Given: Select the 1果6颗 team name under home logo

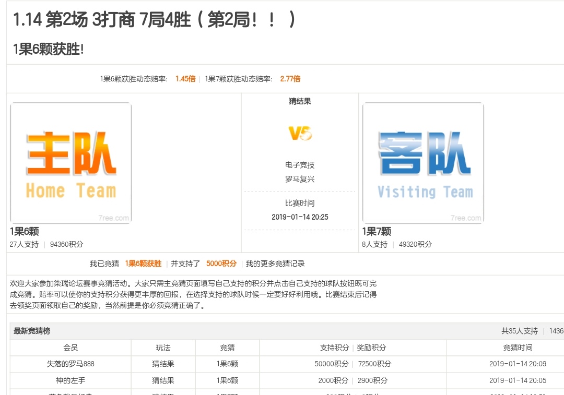Looking at the screenshot, I should (24, 232).
